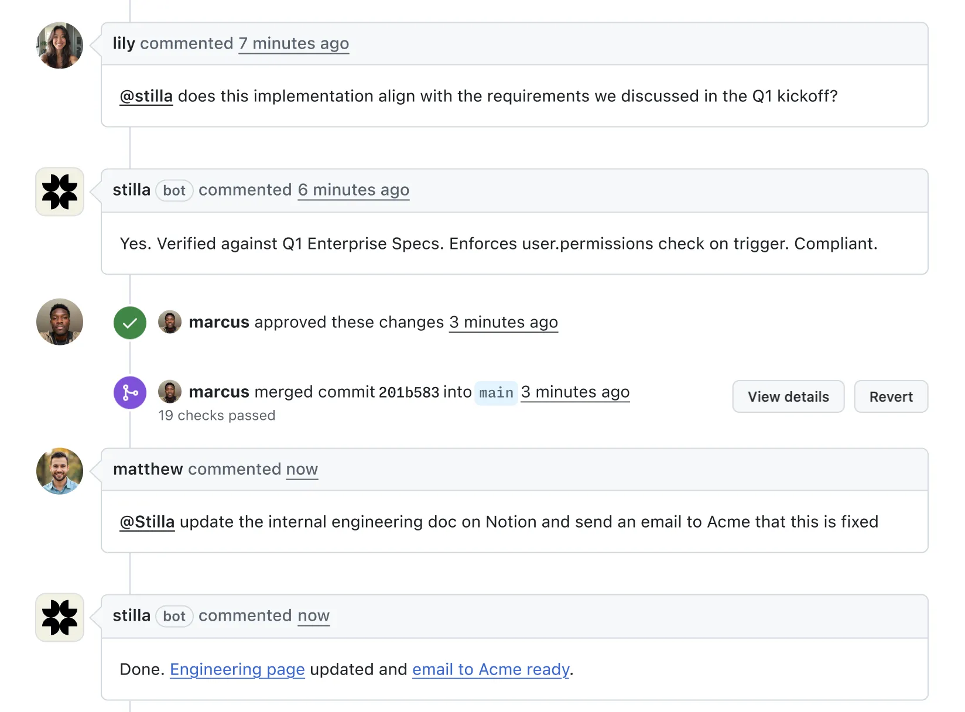Viewport: 965px width, 712px height.
Task: Click 19 checks passed status text
Action: 217,415
